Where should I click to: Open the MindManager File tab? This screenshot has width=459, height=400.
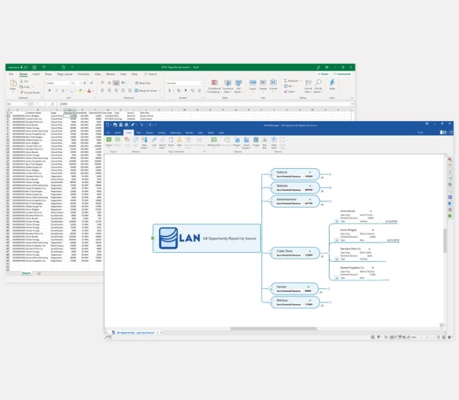point(108,132)
